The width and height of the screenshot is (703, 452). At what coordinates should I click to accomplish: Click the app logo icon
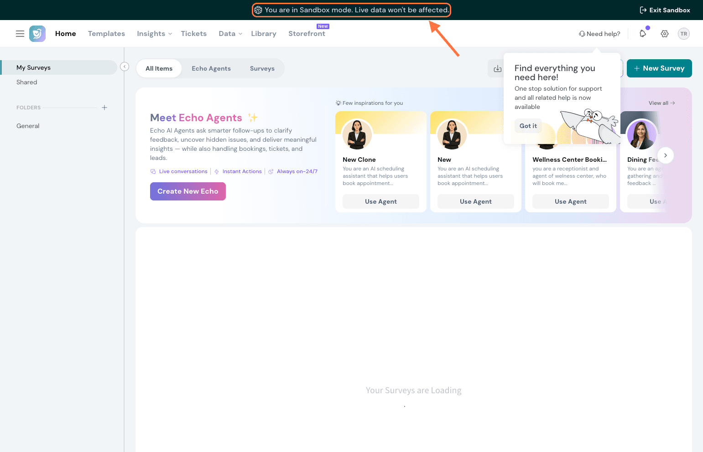click(37, 34)
